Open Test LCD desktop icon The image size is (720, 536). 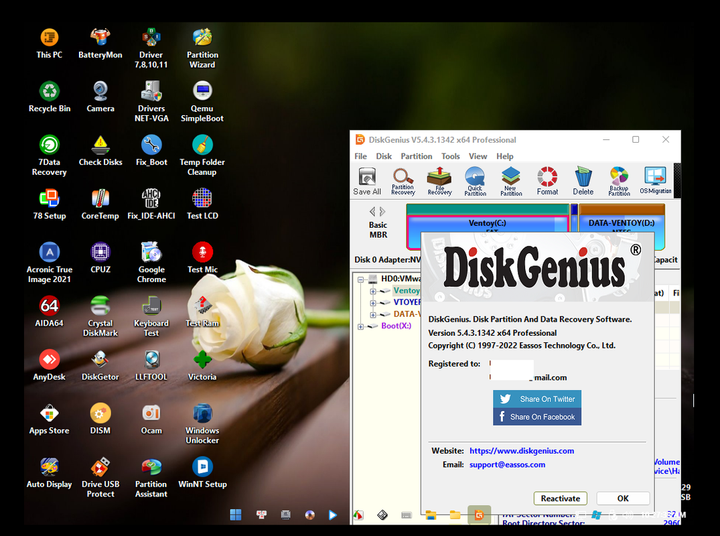coord(202,204)
